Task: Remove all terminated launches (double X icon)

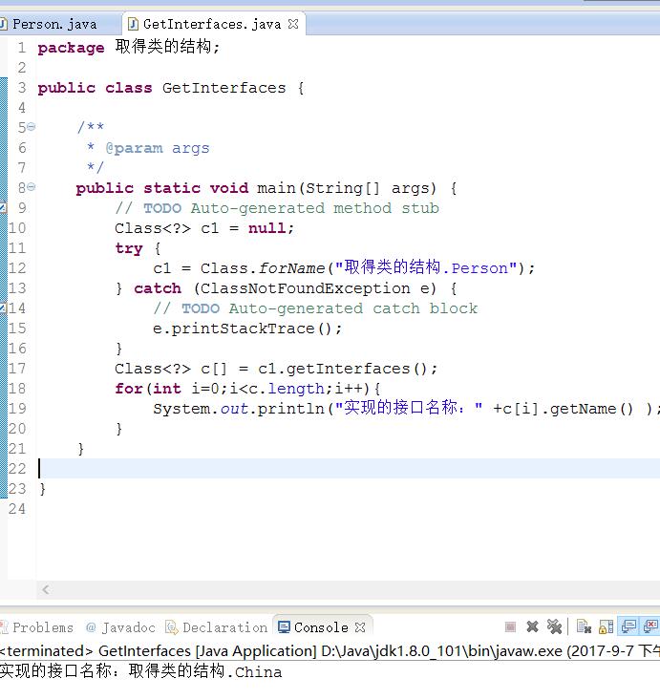Action: tap(554, 626)
